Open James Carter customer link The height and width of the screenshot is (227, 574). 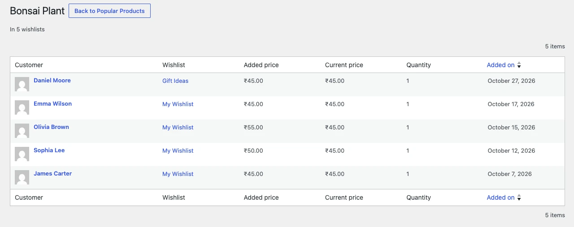click(52, 174)
